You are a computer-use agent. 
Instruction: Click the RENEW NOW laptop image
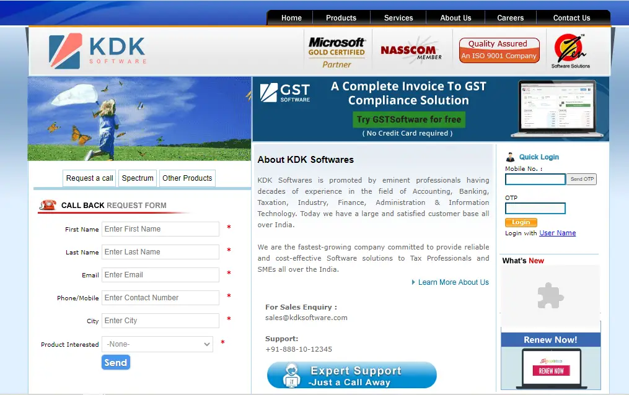click(551, 368)
